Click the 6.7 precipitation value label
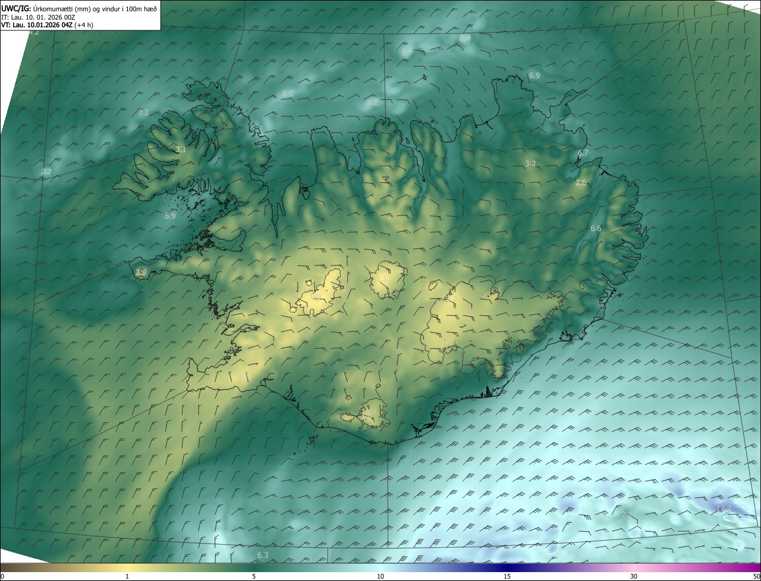 (x=583, y=153)
